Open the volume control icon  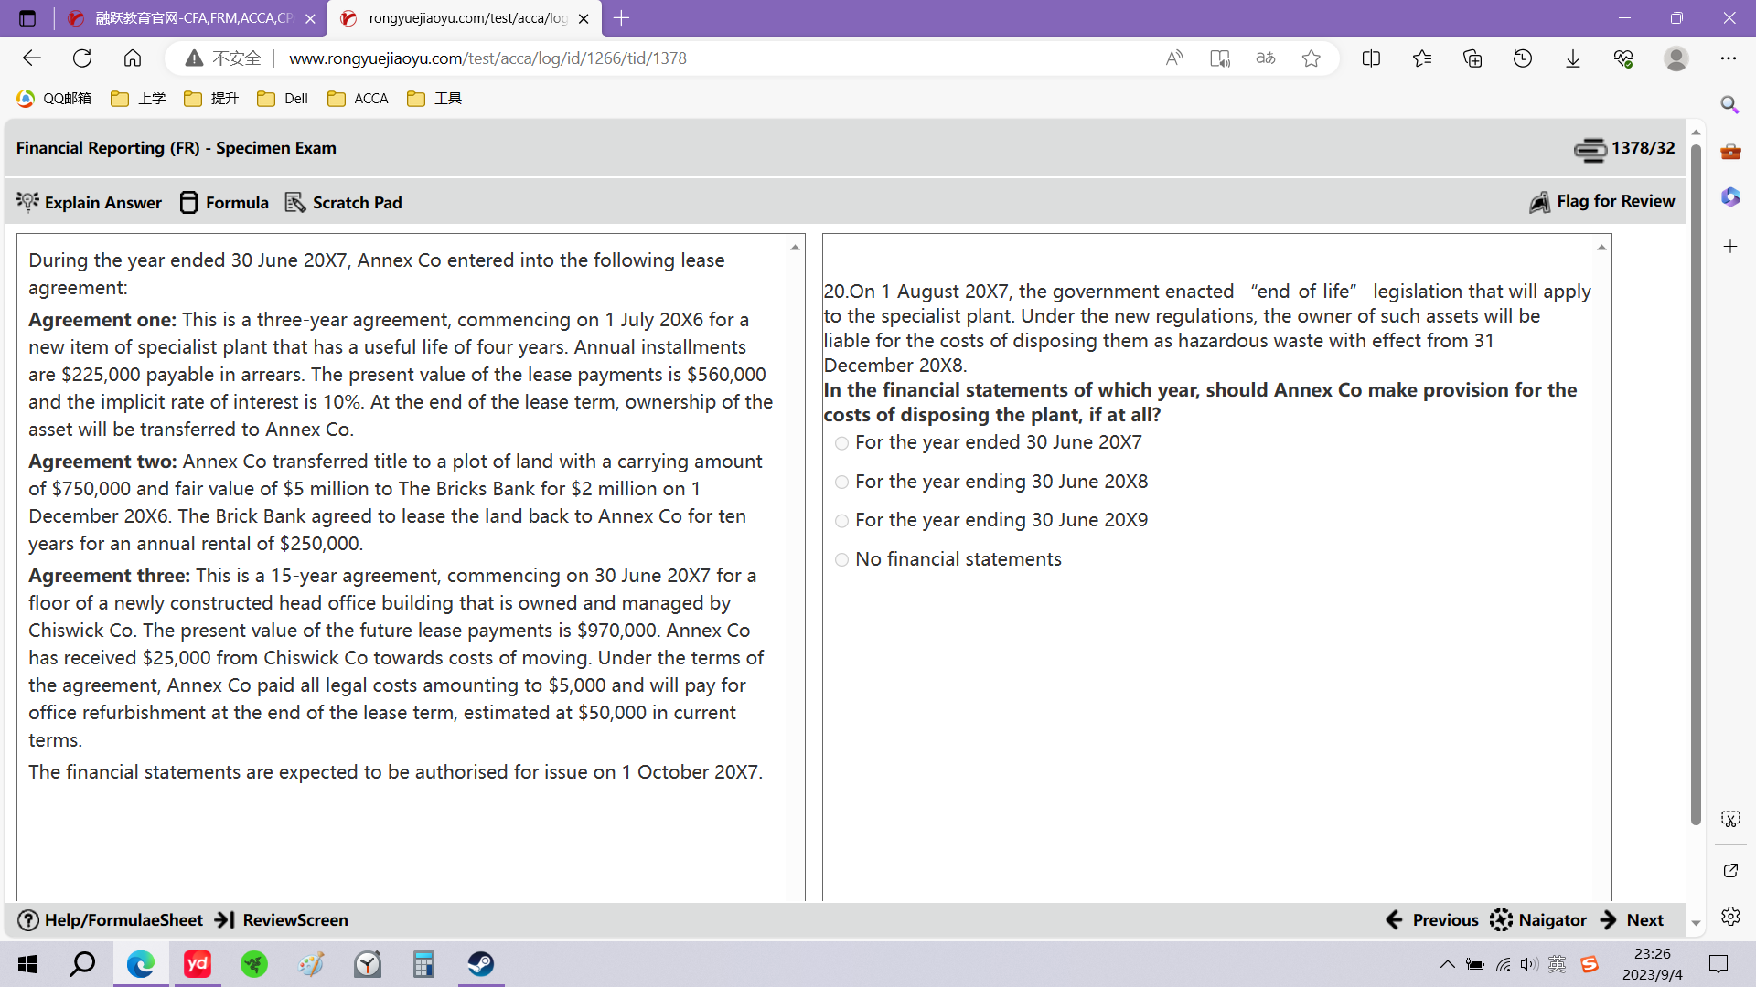click(x=1529, y=964)
